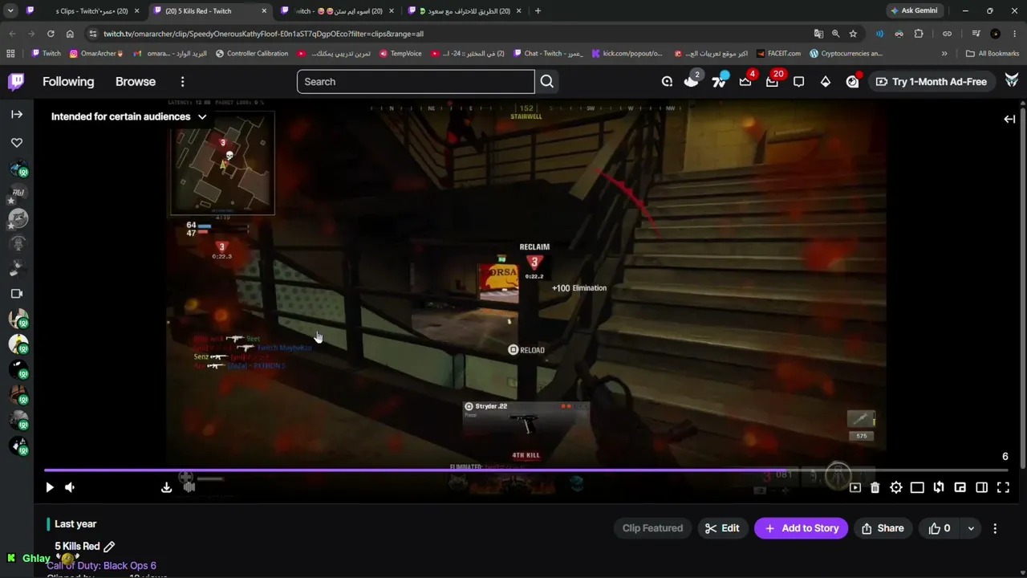The image size is (1027, 578).
Task: Click the swap arrows player icon
Action: click(x=939, y=487)
